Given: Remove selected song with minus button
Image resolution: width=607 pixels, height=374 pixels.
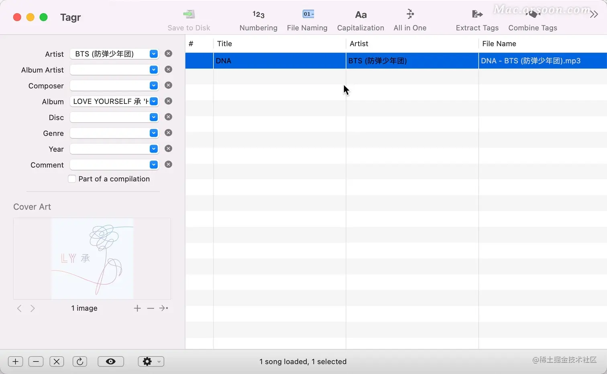Looking at the screenshot, I should click(x=36, y=362).
